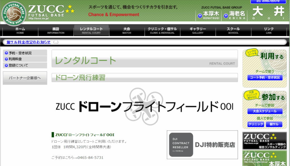Click the DJI Contract Reseller badge
The height and width of the screenshot is (166, 290).
click(x=181, y=144)
